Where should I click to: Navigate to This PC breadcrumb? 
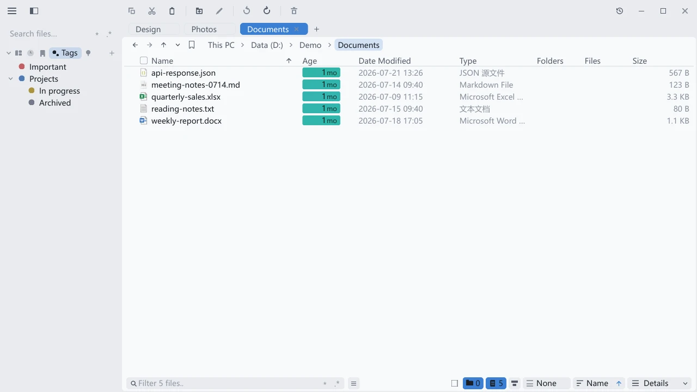(221, 45)
